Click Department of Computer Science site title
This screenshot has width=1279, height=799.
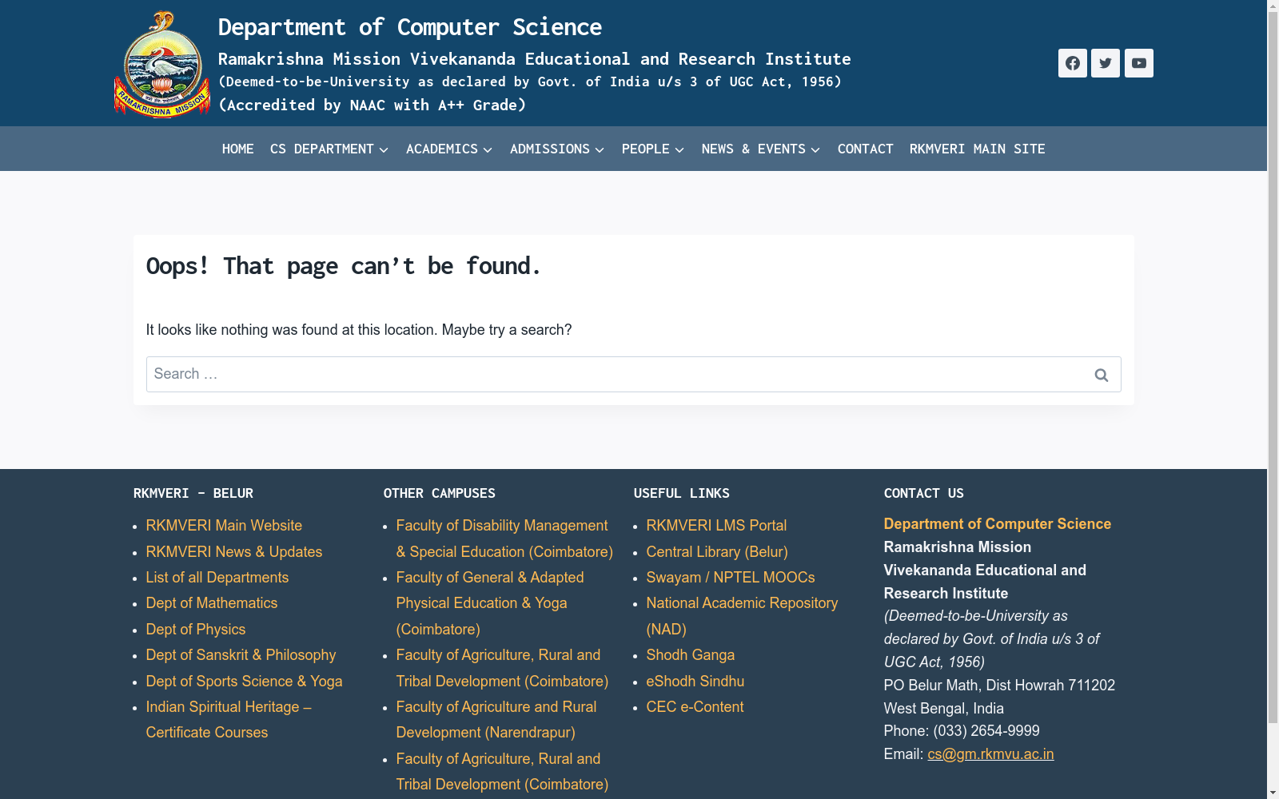coord(410,27)
